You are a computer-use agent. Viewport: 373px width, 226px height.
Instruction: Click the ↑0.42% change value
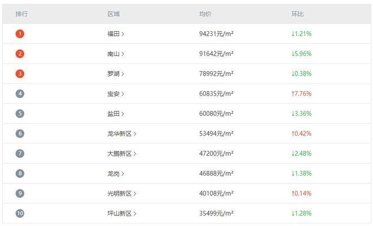(x=301, y=134)
